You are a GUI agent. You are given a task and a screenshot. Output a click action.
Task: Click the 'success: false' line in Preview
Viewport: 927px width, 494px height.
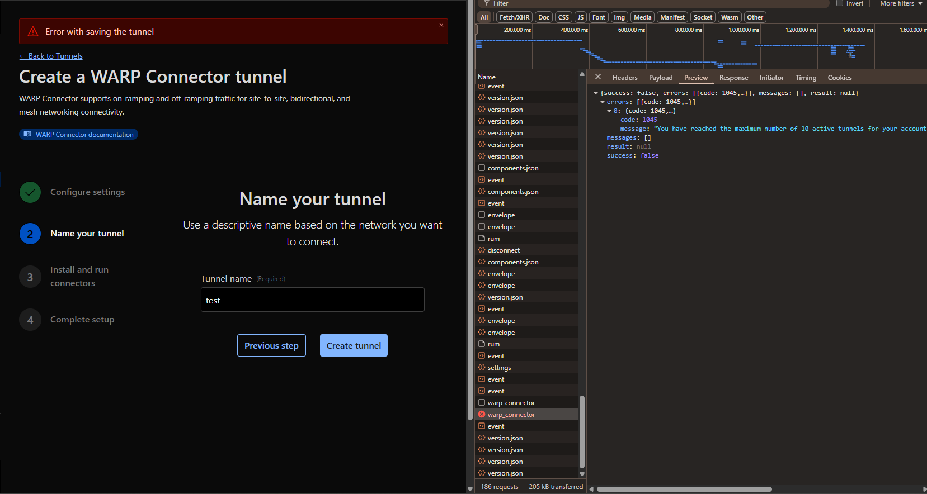(633, 156)
